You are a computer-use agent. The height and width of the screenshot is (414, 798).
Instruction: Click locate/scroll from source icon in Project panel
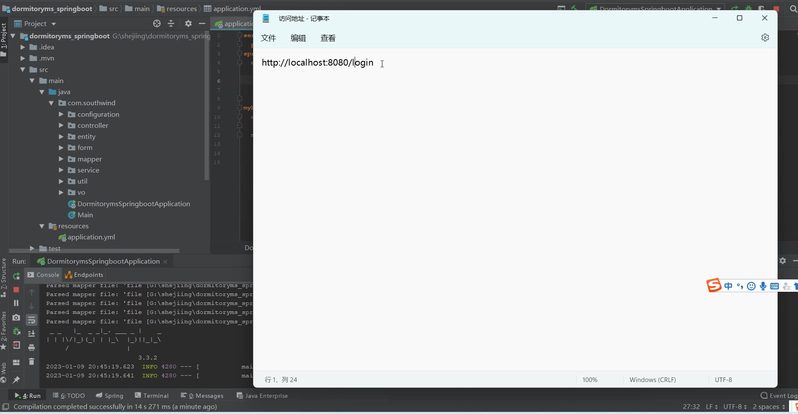[157, 23]
